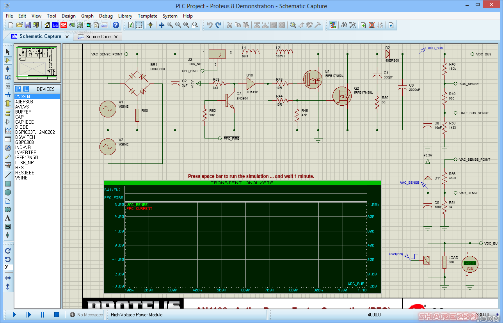Toggle the false origin crosshair

[150, 25]
